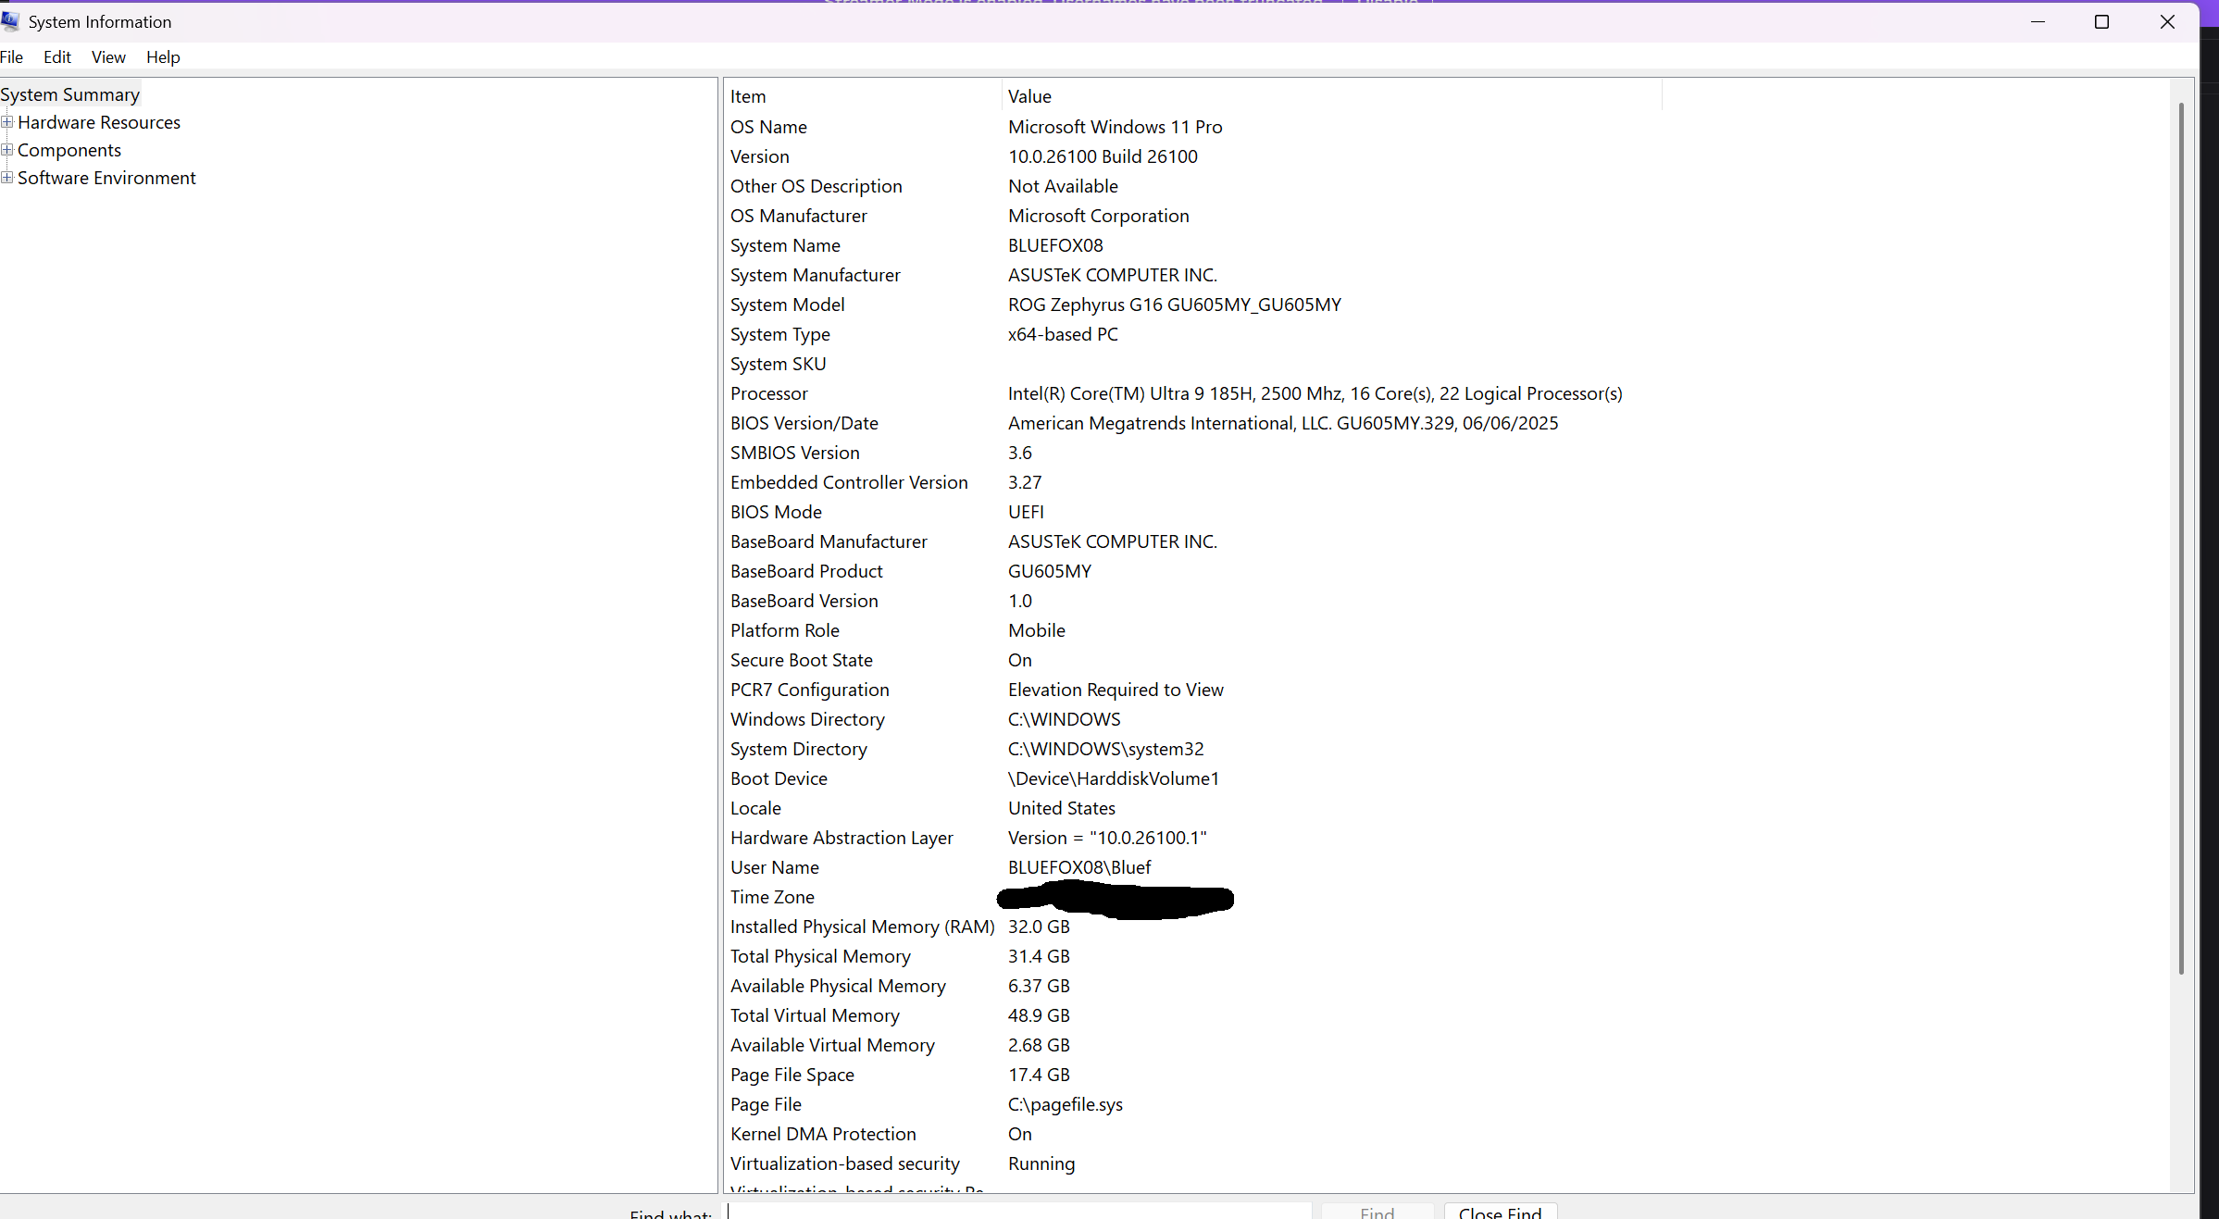This screenshot has width=2219, height=1219.
Task: Select the System Manufacturer row label
Action: (x=815, y=275)
